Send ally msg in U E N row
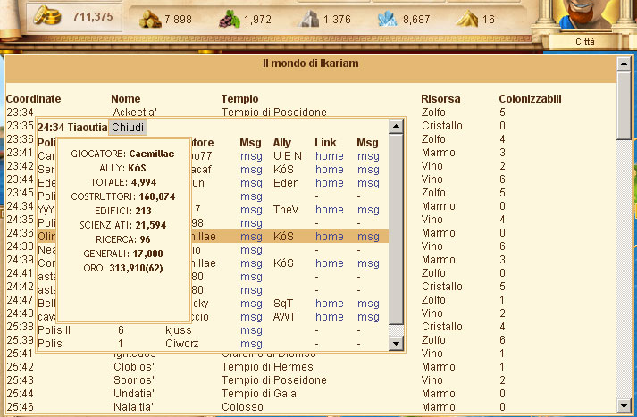 point(368,156)
